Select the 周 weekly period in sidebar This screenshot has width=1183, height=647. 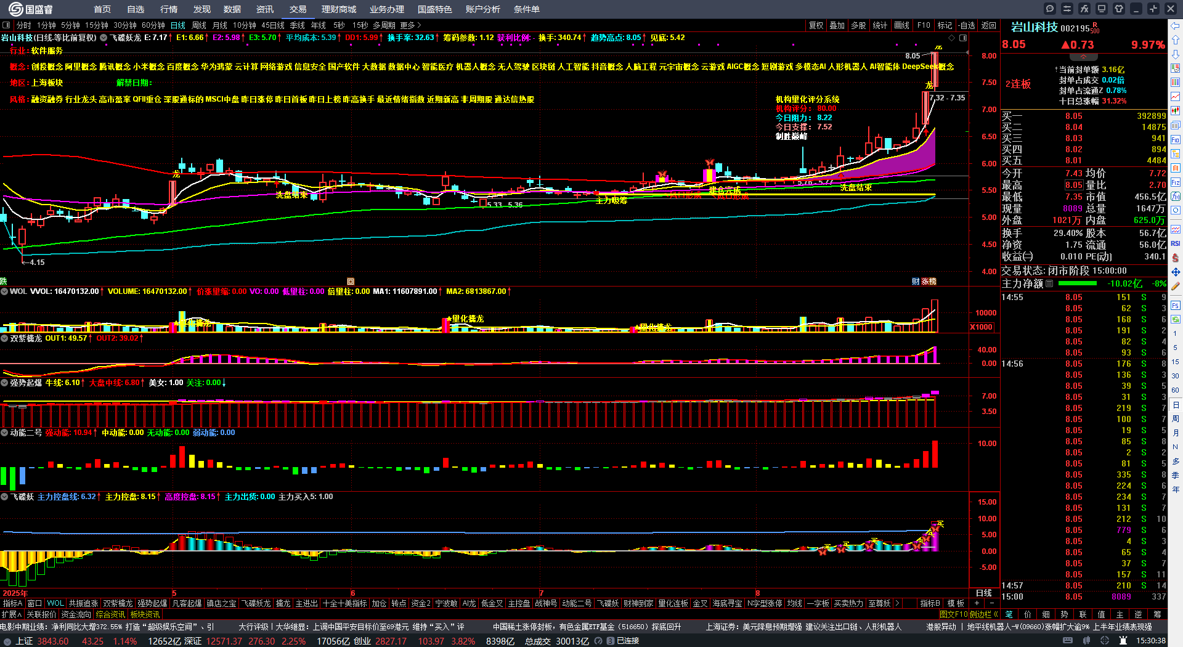click(1176, 419)
